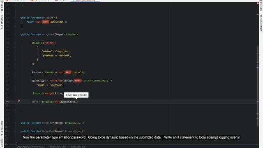Click the 'auth.login' string

57,22
